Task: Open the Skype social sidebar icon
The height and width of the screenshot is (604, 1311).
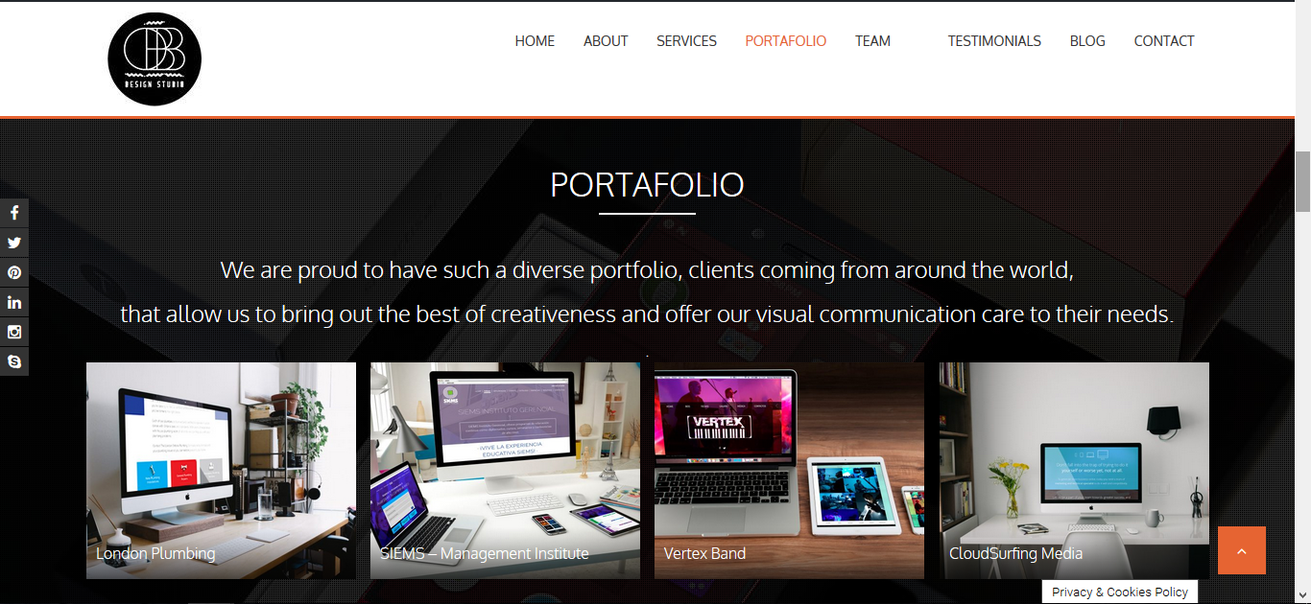Action: pos(14,361)
